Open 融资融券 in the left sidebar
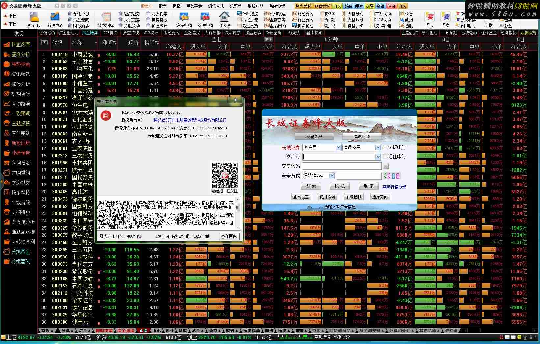The image size is (540, 344). tap(17, 183)
